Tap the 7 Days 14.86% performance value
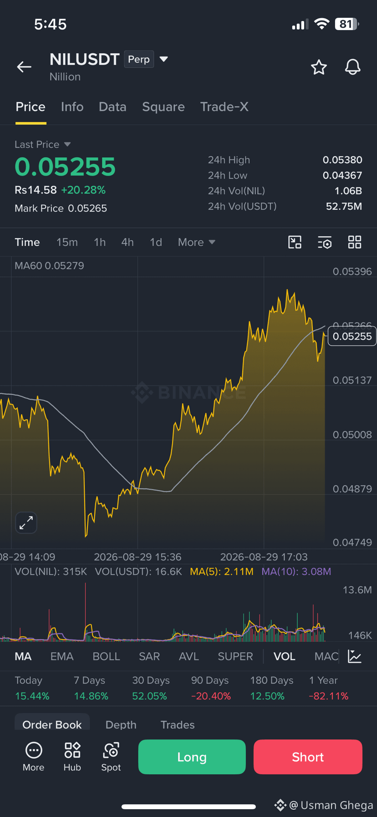 (x=91, y=696)
